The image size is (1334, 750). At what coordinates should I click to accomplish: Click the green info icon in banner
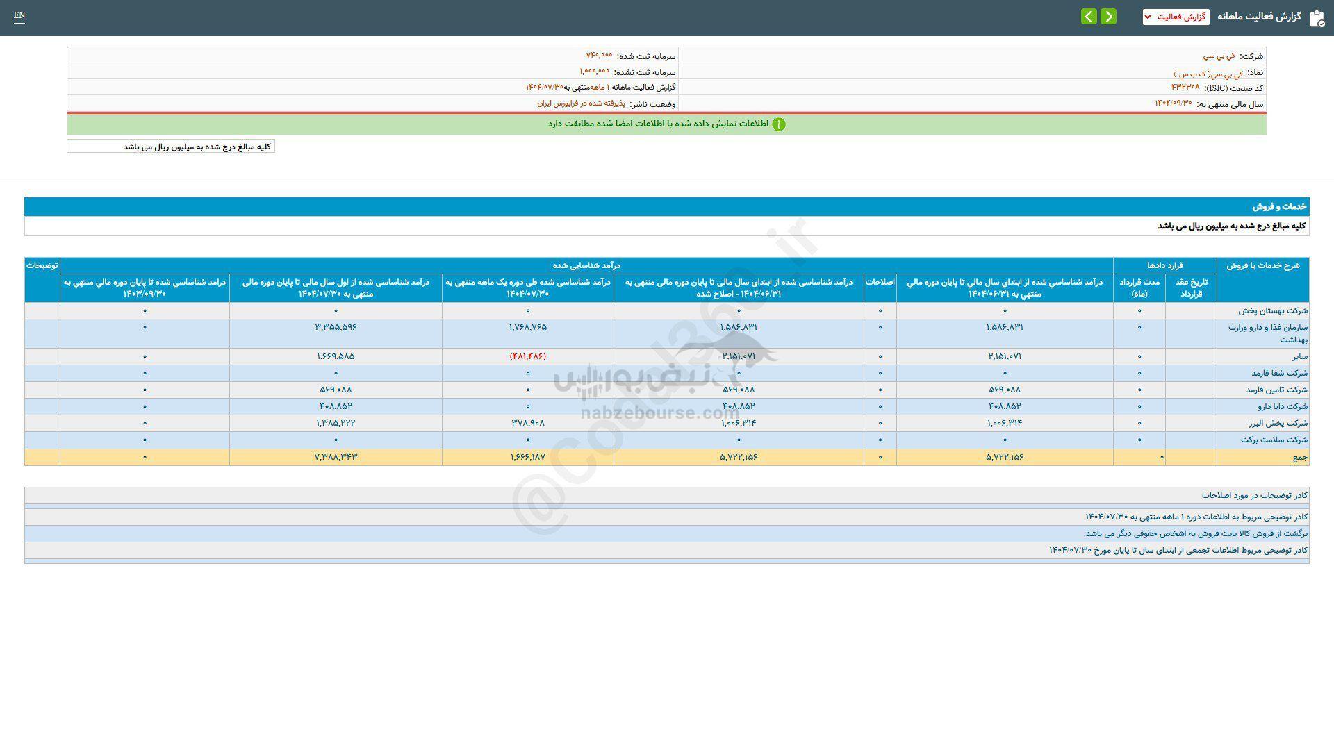[x=779, y=124]
